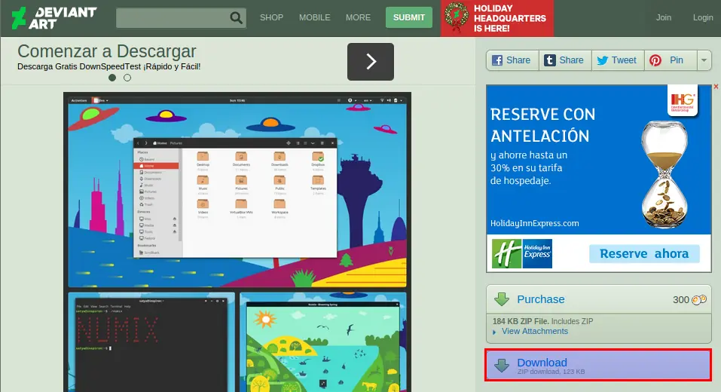Click the next arrow ad button

(x=371, y=62)
